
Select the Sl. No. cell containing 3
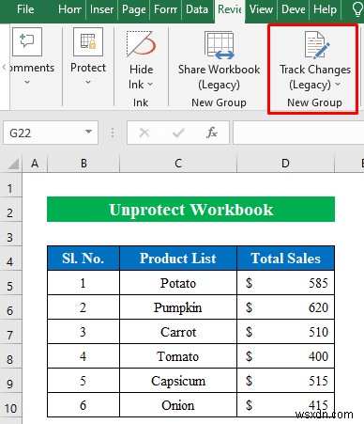pyautogui.click(x=83, y=332)
